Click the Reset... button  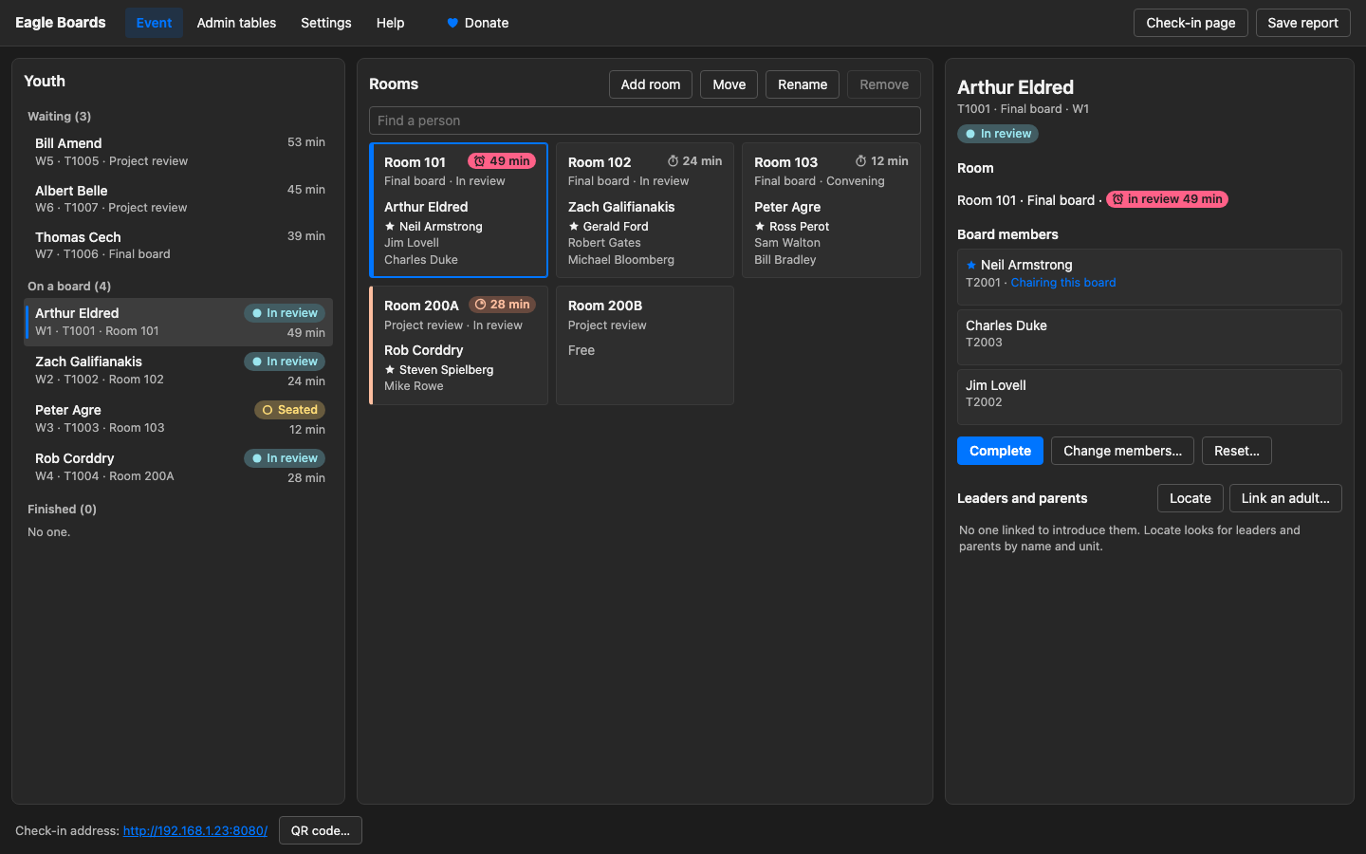click(1237, 451)
